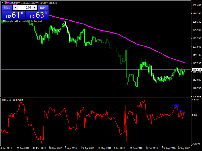
Task: Click the sell price tile 115 61
Action: click(13, 15)
